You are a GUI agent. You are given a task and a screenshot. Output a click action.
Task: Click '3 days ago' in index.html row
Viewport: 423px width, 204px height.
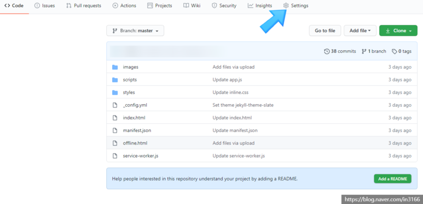click(x=400, y=118)
